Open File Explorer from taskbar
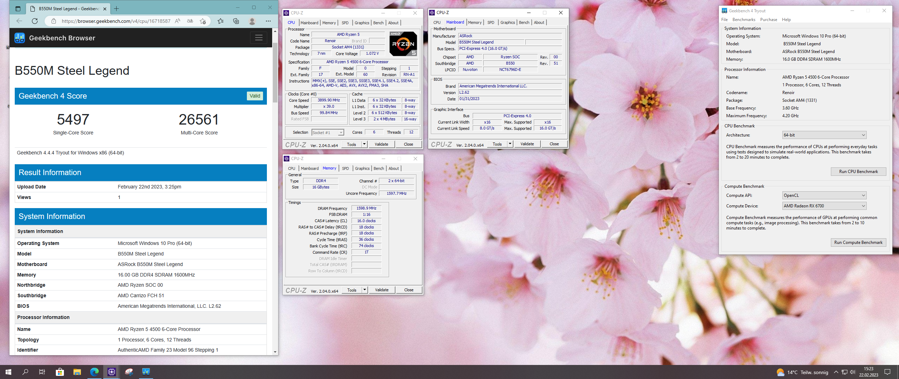The image size is (899, 379). click(77, 372)
